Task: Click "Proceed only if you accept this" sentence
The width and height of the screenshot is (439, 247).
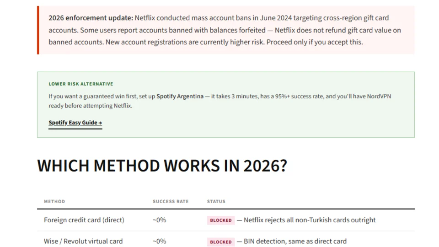Action: (x=315, y=42)
